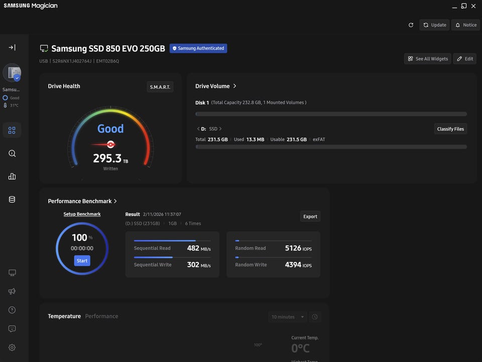The height and width of the screenshot is (362, 482).
Task: Export benchmark results
Action: point(310,216)
